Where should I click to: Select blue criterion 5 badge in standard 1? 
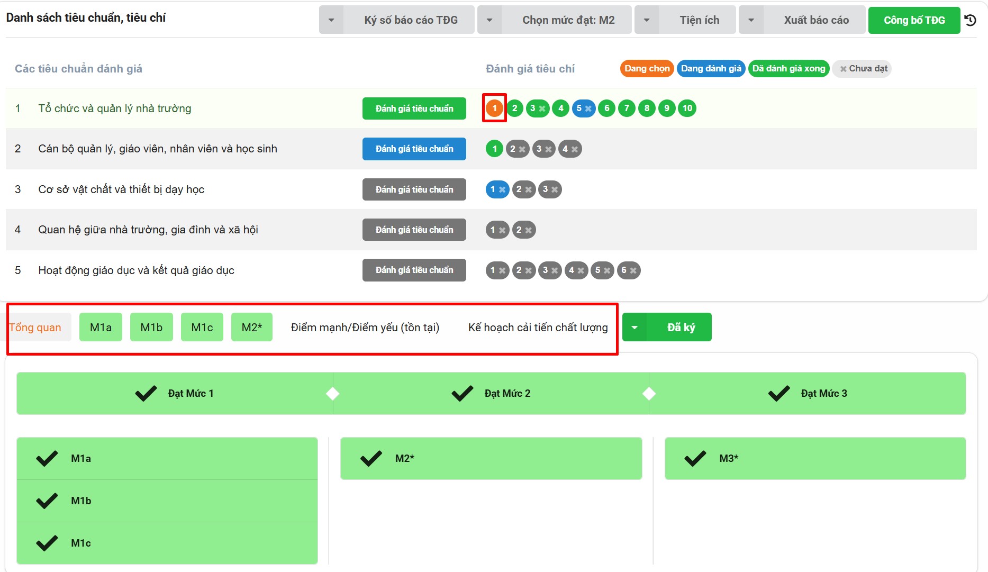pyautogui.click(x=583, y=108)
